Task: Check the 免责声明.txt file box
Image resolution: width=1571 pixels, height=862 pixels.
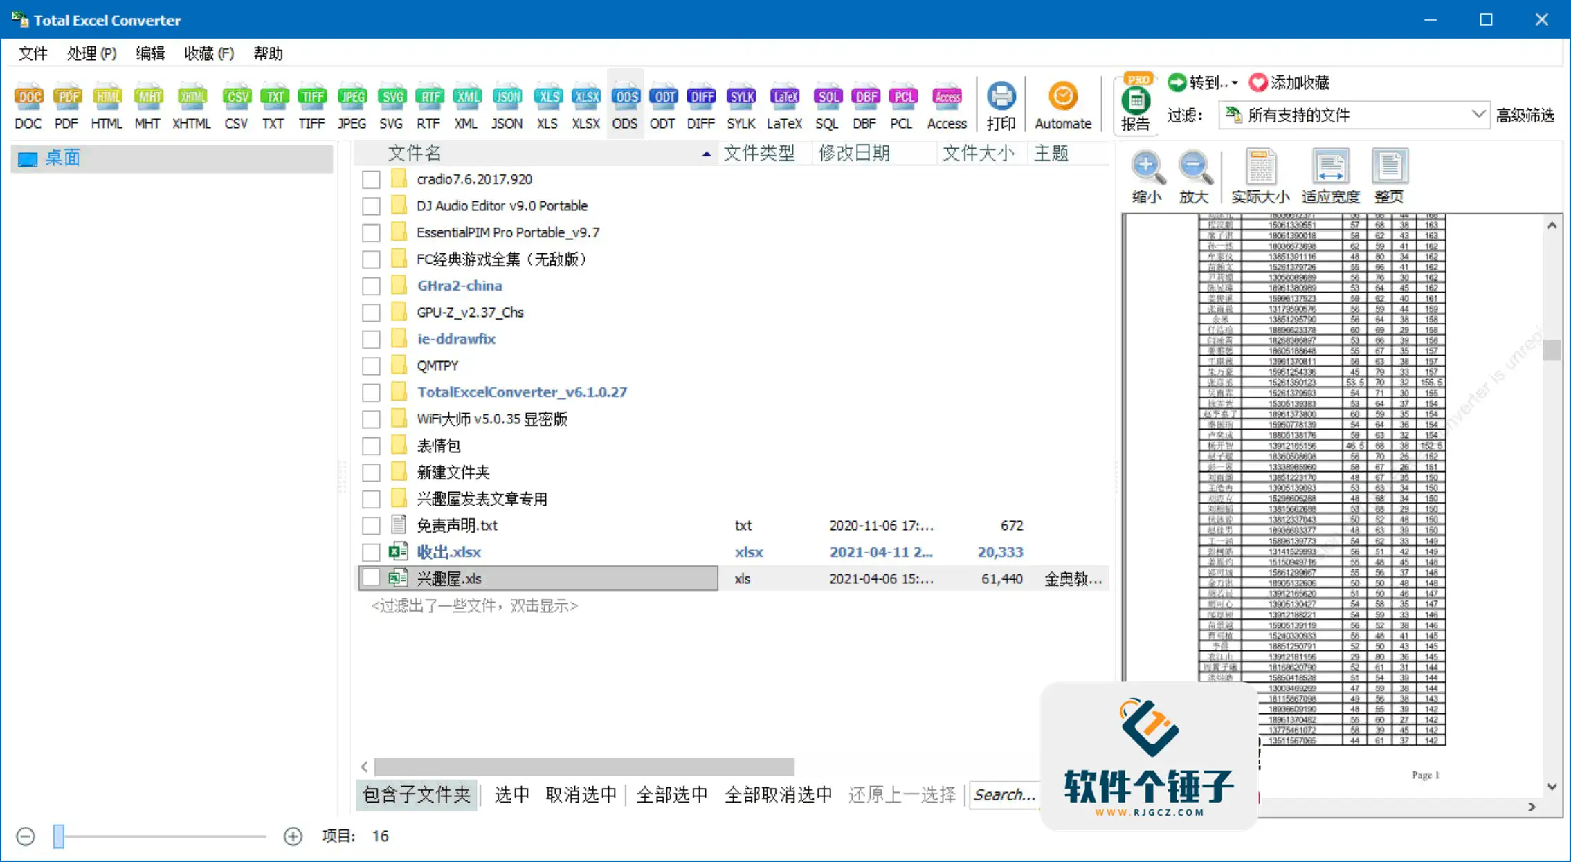Action: coord(371,526)
